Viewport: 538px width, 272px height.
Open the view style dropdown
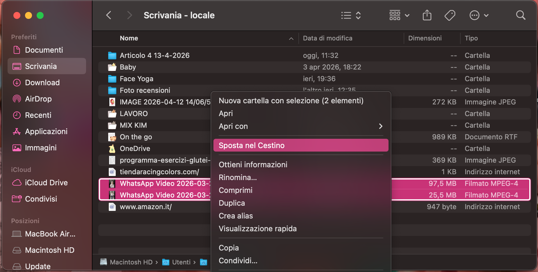(351, 15)
